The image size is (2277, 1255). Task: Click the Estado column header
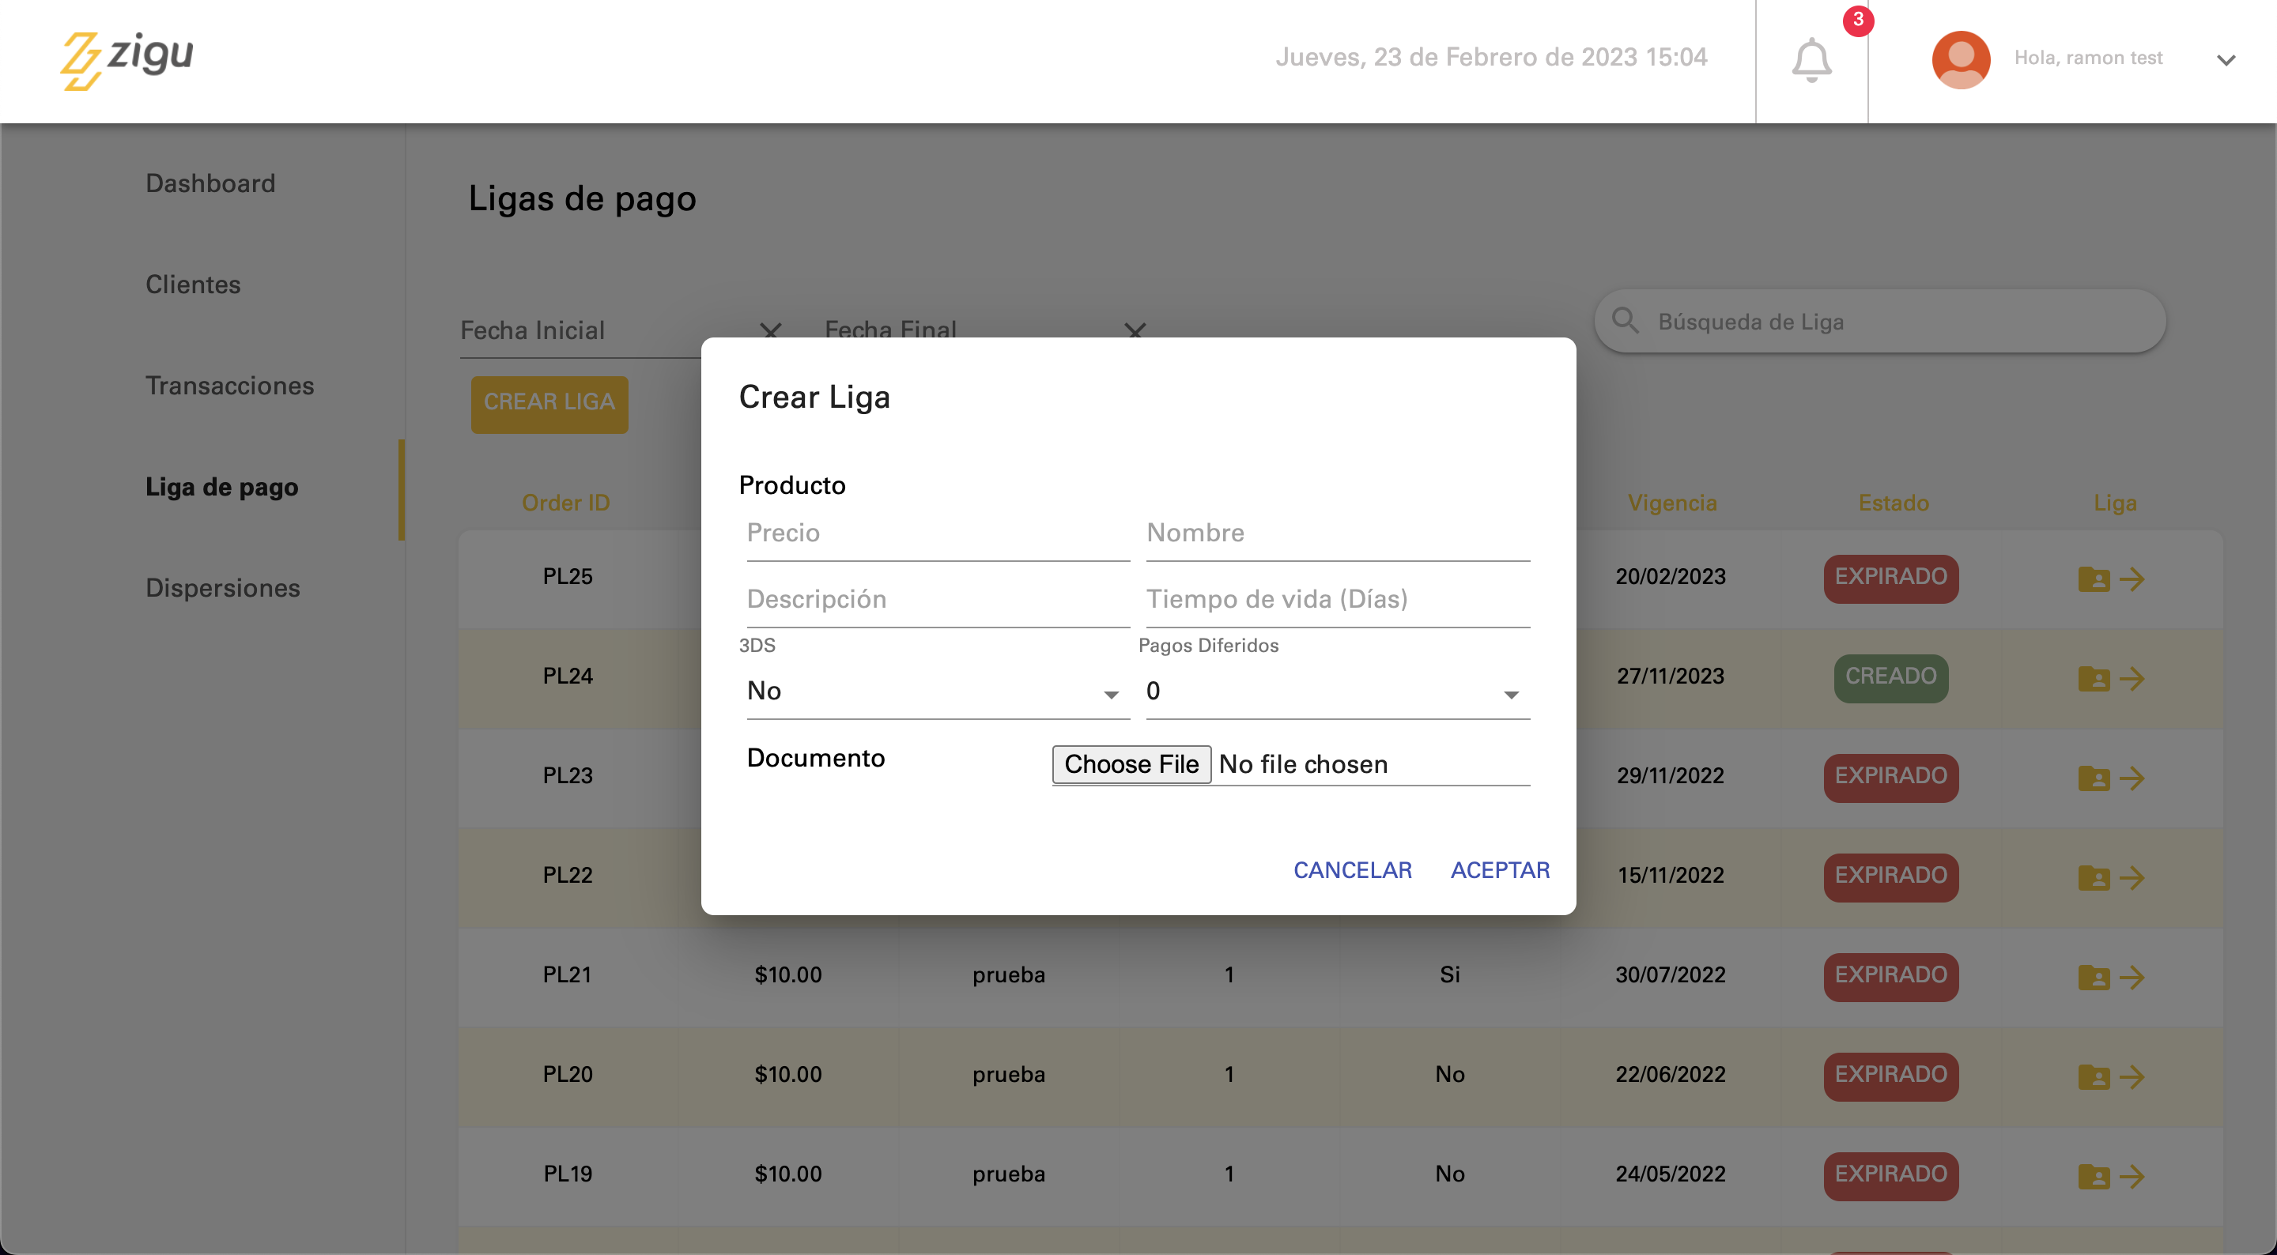pos(1893,502)
